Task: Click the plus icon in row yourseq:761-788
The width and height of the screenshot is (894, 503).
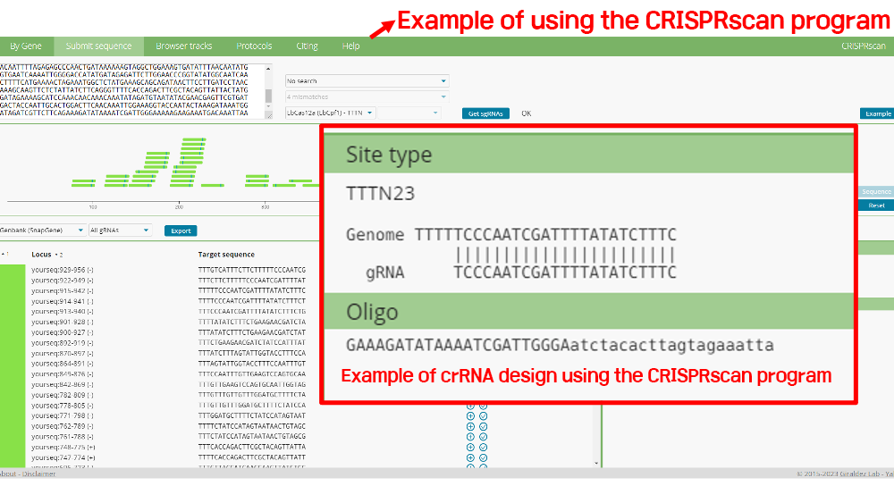Action: (x=470, y=437)
